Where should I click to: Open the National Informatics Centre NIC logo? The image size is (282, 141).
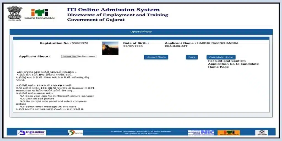point(201,133)
